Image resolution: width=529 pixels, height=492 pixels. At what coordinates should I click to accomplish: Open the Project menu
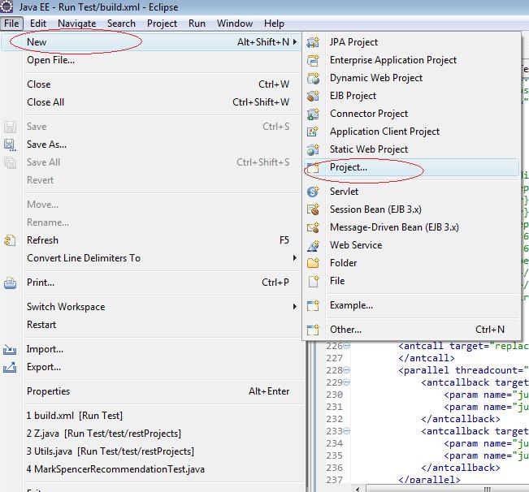[x=162, y=24]
